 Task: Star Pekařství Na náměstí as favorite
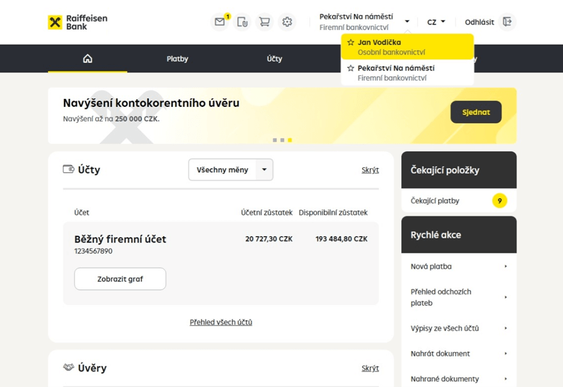[x=351, y=68]
